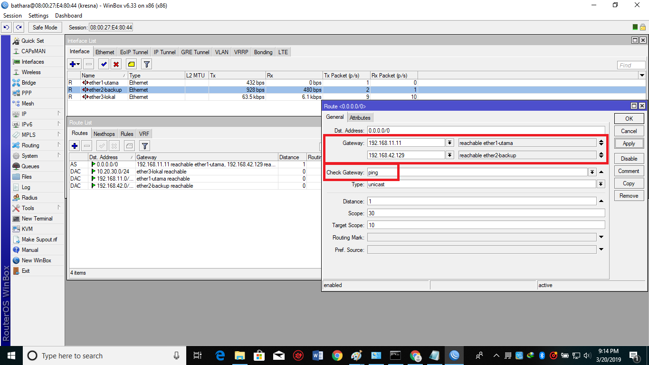Viewport: 649px width, 365px height.
Task: Click the Disable button in Route window
Action: pos(629,159)
